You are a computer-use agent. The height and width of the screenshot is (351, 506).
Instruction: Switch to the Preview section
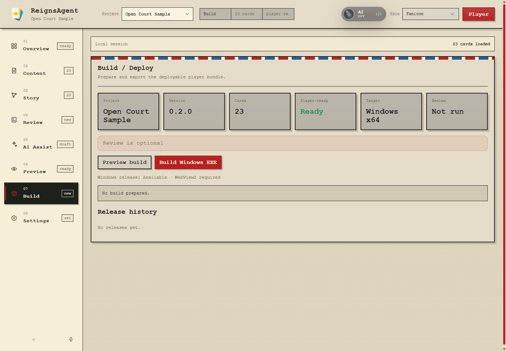(41, 169)
